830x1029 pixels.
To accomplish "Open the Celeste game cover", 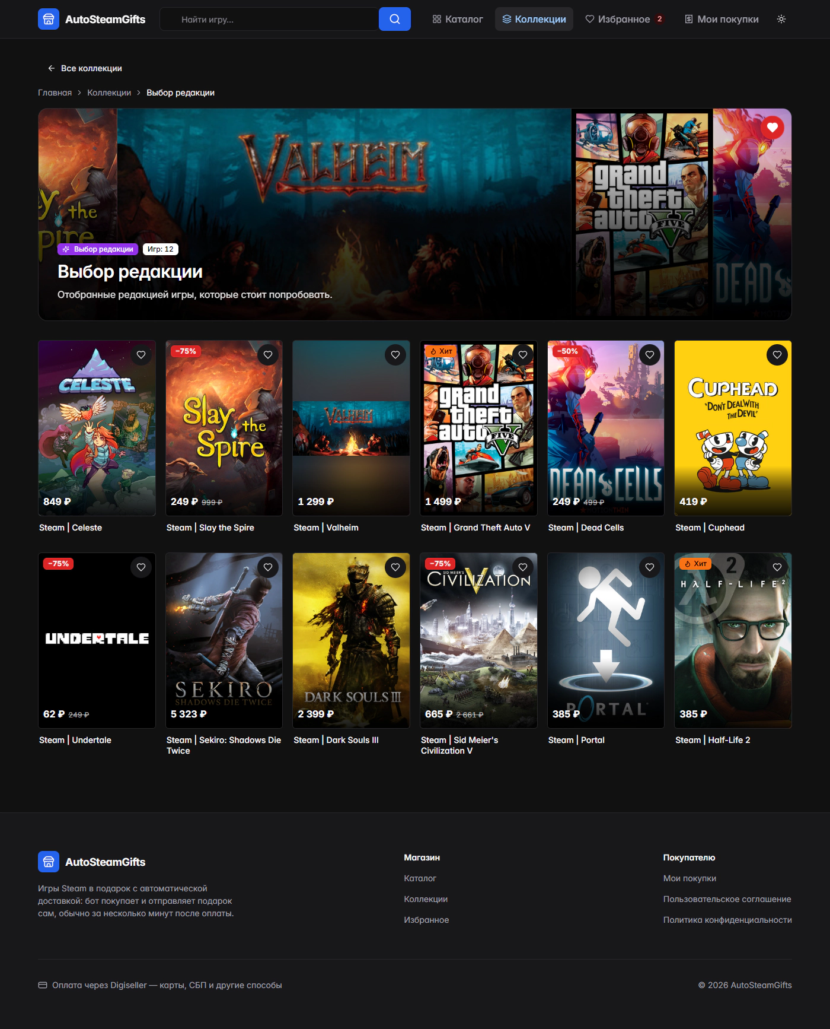I will click(x=97, y=428).
